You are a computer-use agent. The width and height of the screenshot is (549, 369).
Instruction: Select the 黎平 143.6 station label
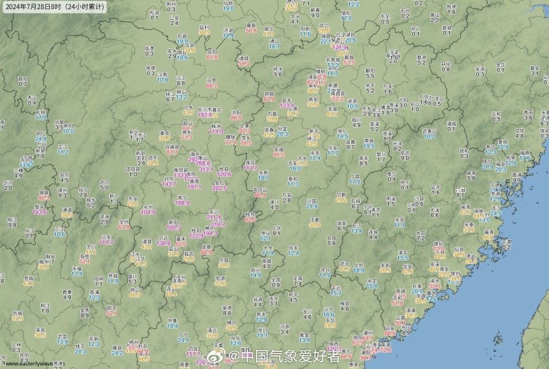(39, 209)
